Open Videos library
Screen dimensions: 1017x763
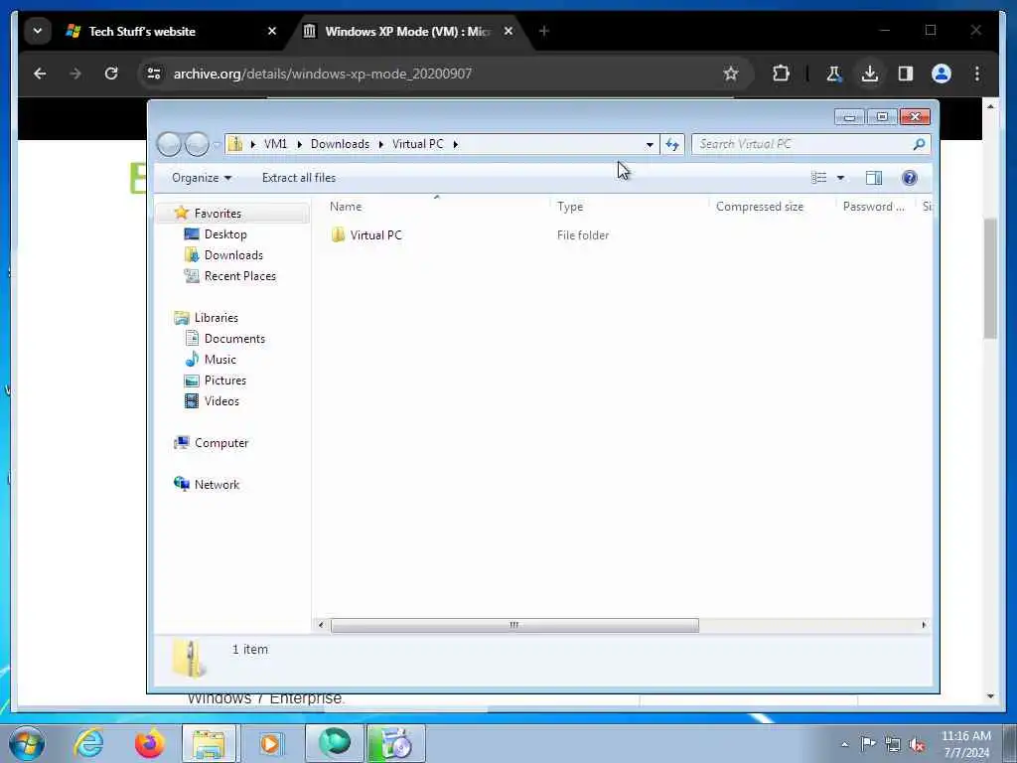pyautogui.click(x=221, y=401)
